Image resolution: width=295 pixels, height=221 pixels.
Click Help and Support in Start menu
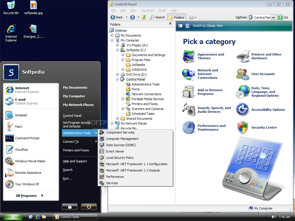coord(75,161)
